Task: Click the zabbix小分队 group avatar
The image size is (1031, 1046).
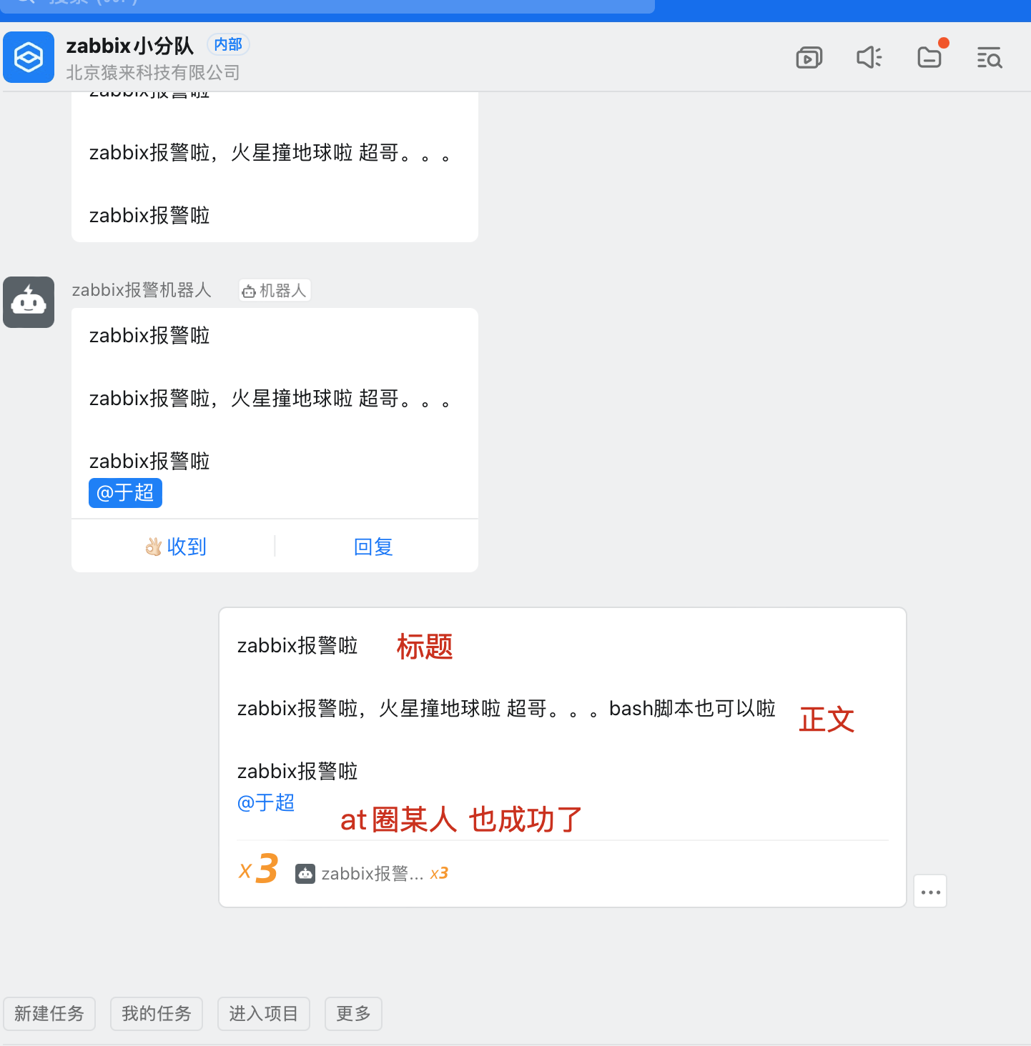Action: 29,57
